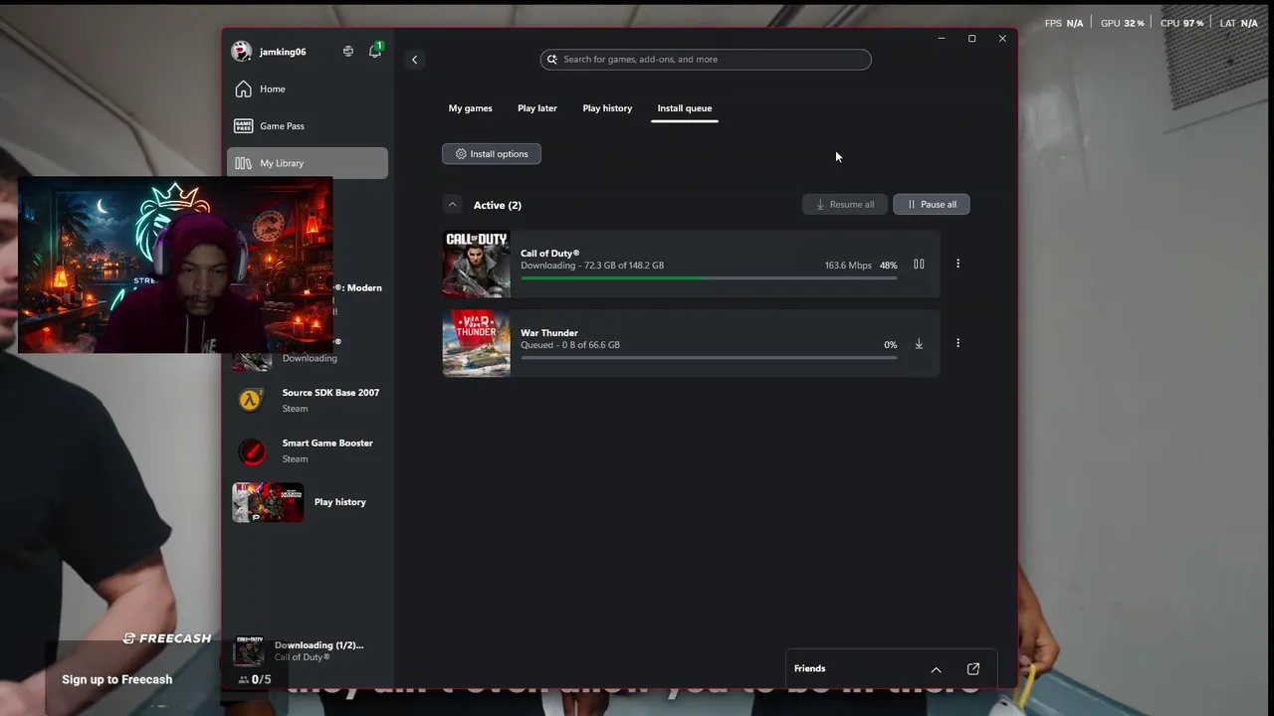Image resolution: width=1274 pixels, height=716 pixels.
Task: Click Call of Duty title text
Action: (549, 254)
